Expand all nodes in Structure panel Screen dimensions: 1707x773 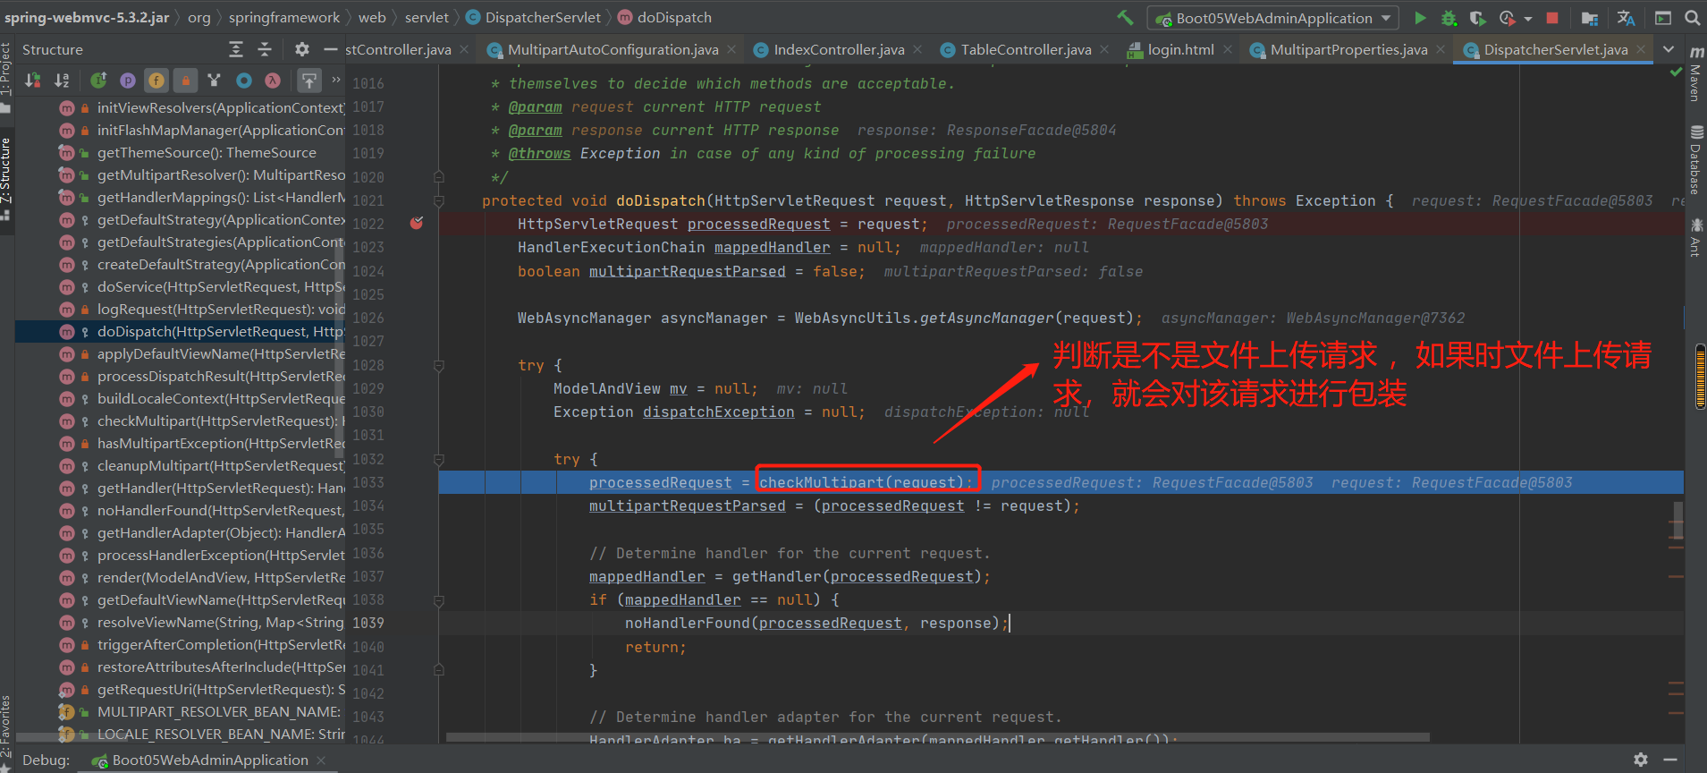[x=236, y=49]
